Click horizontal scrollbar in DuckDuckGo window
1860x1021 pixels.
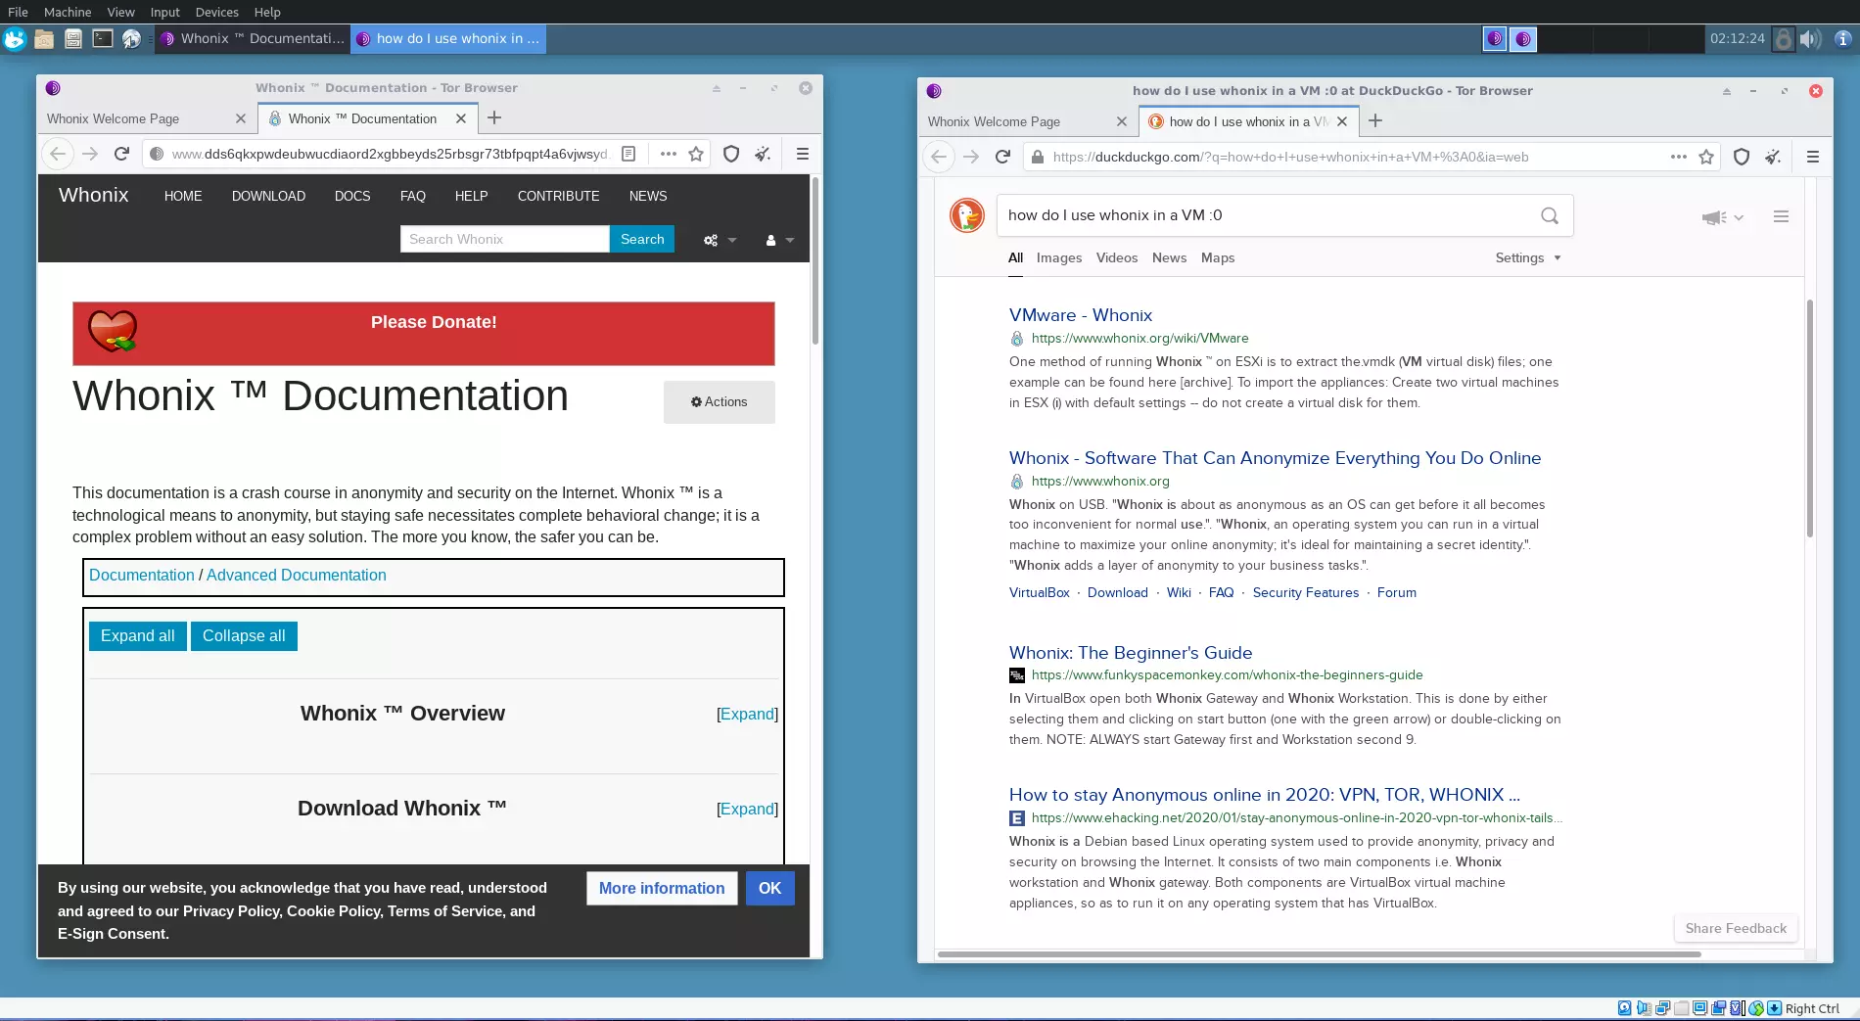click(x=1319, y=953)
